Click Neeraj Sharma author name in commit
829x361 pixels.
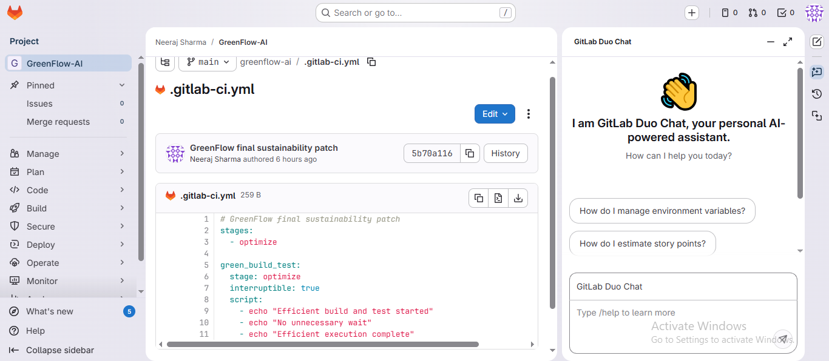click(215, 159)
